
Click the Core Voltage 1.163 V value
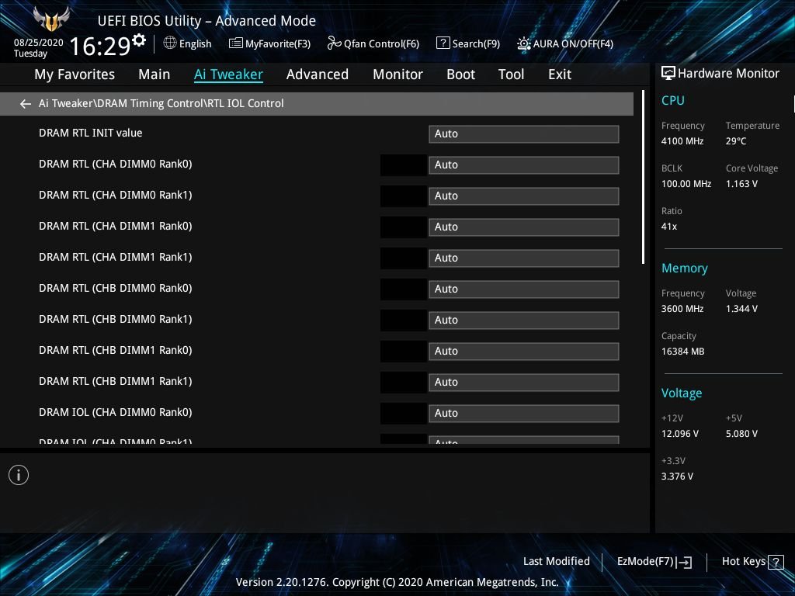pos(741,184)
